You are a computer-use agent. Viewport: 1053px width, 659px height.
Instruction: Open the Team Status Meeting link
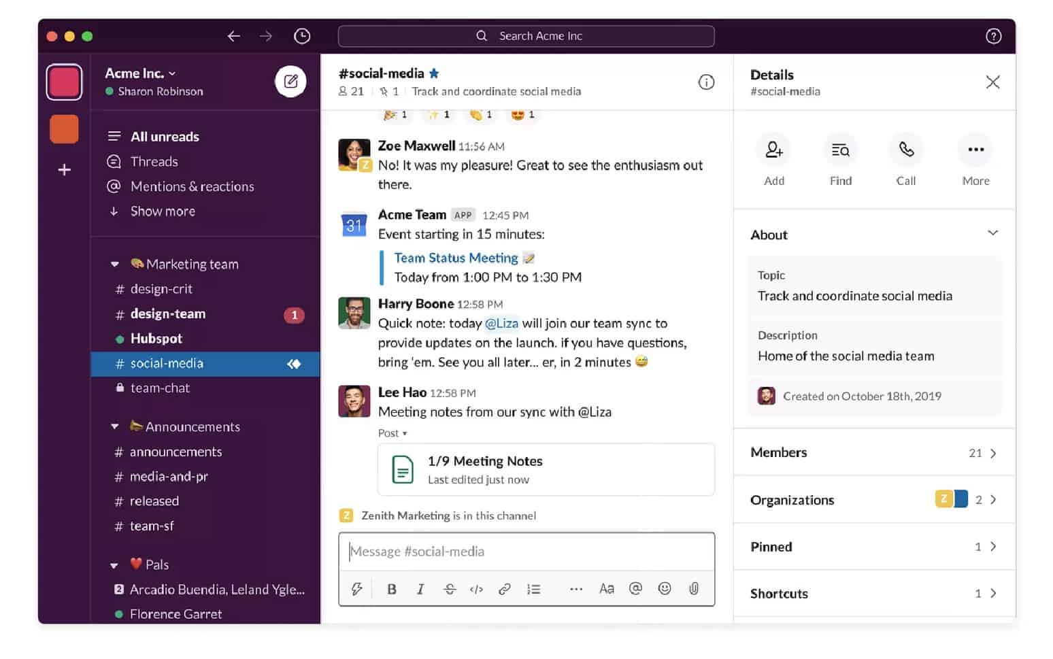(456, 258)
